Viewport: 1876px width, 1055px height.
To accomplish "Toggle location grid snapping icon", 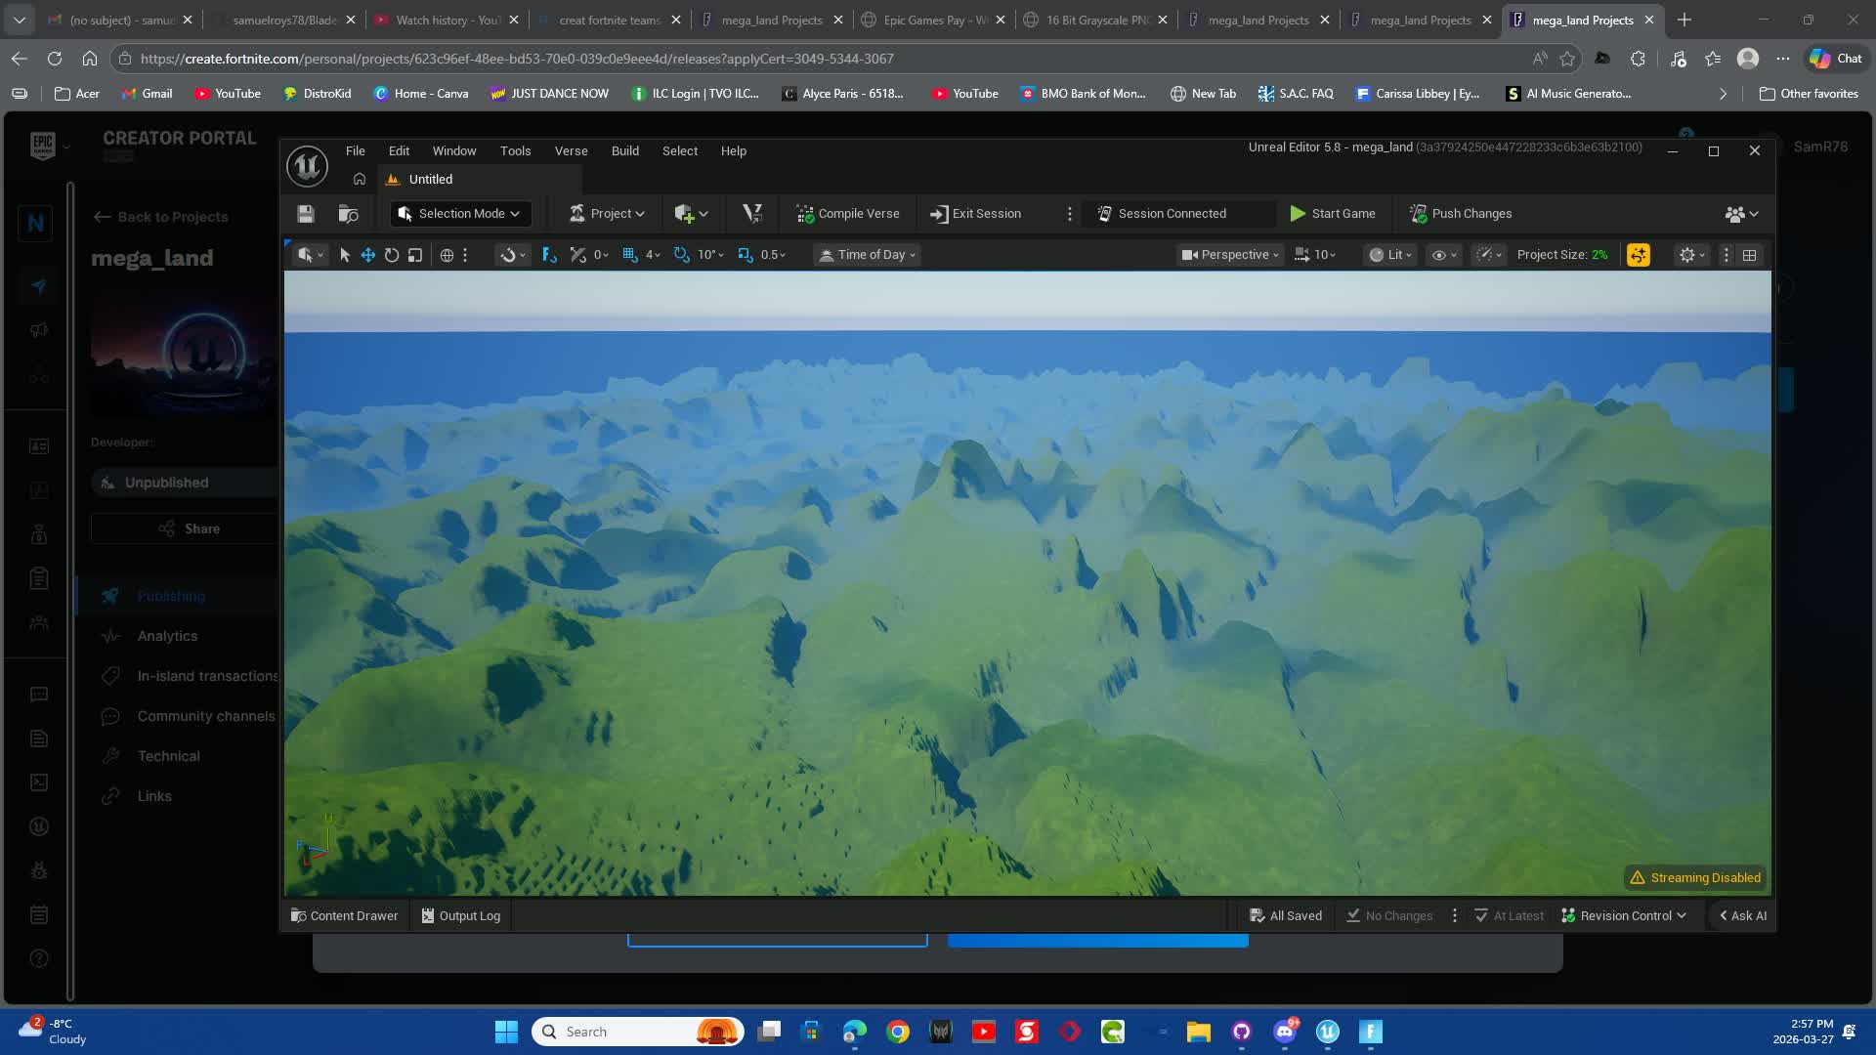I will click(x=630, y=255).
